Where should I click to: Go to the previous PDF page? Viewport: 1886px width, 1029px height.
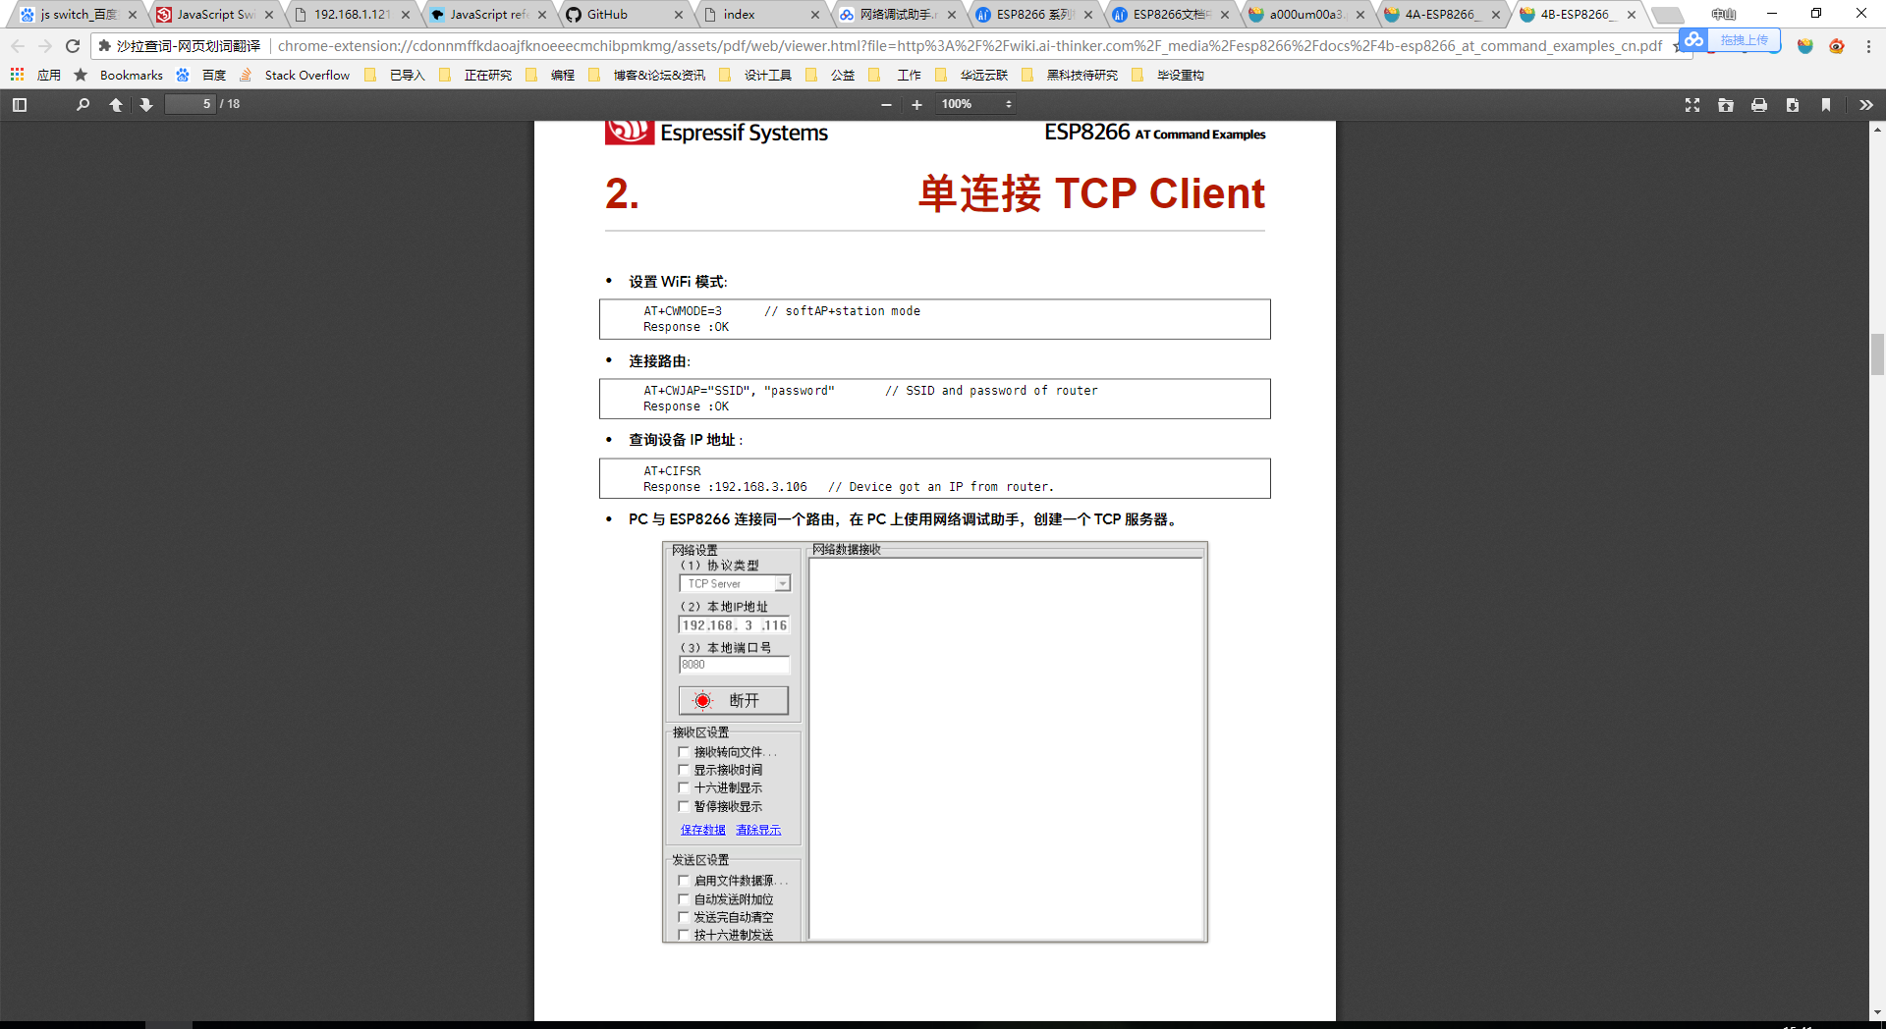coord(116,105)
